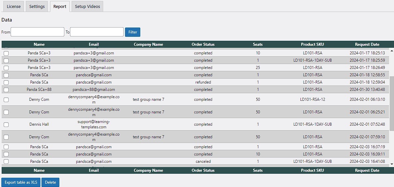Click Order Status header in table footer

pyautogui.click(x=203, y=170)
